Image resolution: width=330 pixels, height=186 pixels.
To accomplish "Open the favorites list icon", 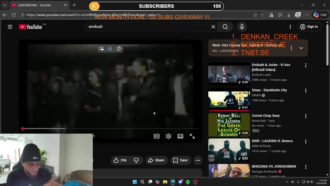I will [x=280, y=15].
